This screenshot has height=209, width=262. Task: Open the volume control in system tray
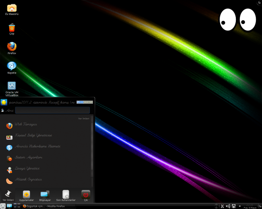click(x=228, y=206)
